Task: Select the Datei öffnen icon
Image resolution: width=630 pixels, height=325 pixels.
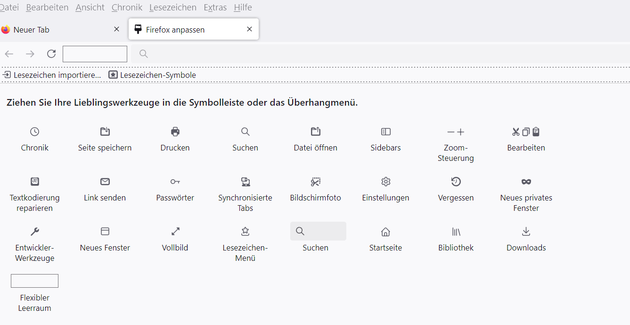Action: pos(316,132)
